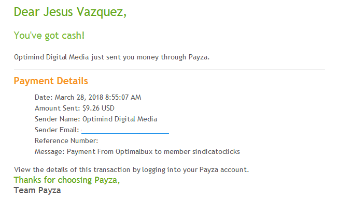Viewport: 338px width, 203px height.
Task: Click the 'Reference Number:' label
Action: 66,140
